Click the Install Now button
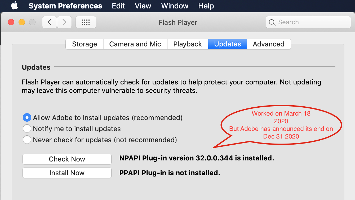 [x=67, y=173]
